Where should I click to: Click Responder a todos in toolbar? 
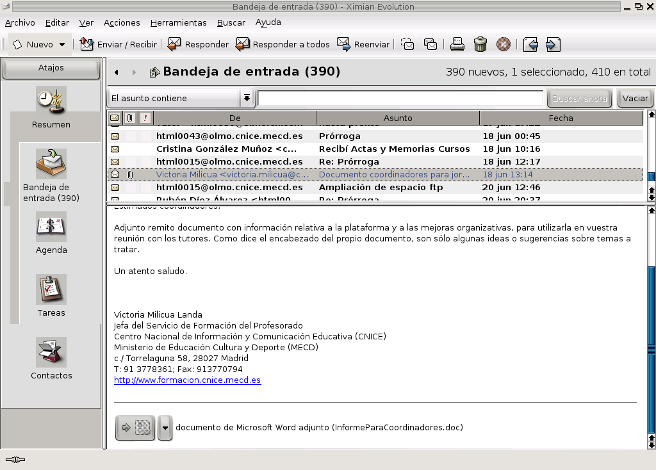pos(283,44)
